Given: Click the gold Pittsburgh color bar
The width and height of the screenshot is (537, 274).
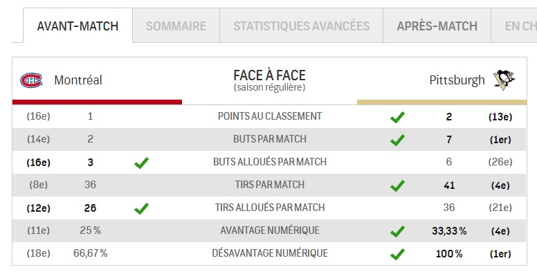Looking at the screenshot, I should (x=442, y=102).
